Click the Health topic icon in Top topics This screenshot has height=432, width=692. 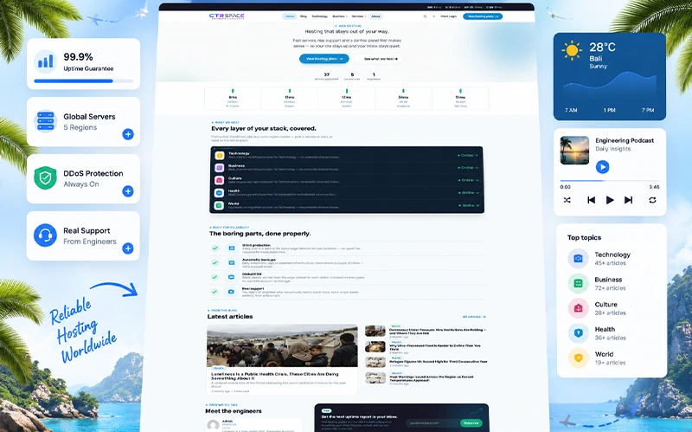point(578,333)
